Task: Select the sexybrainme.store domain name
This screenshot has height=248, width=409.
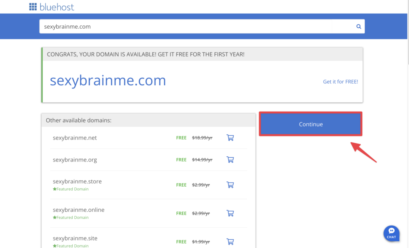Action: [77, 181]
